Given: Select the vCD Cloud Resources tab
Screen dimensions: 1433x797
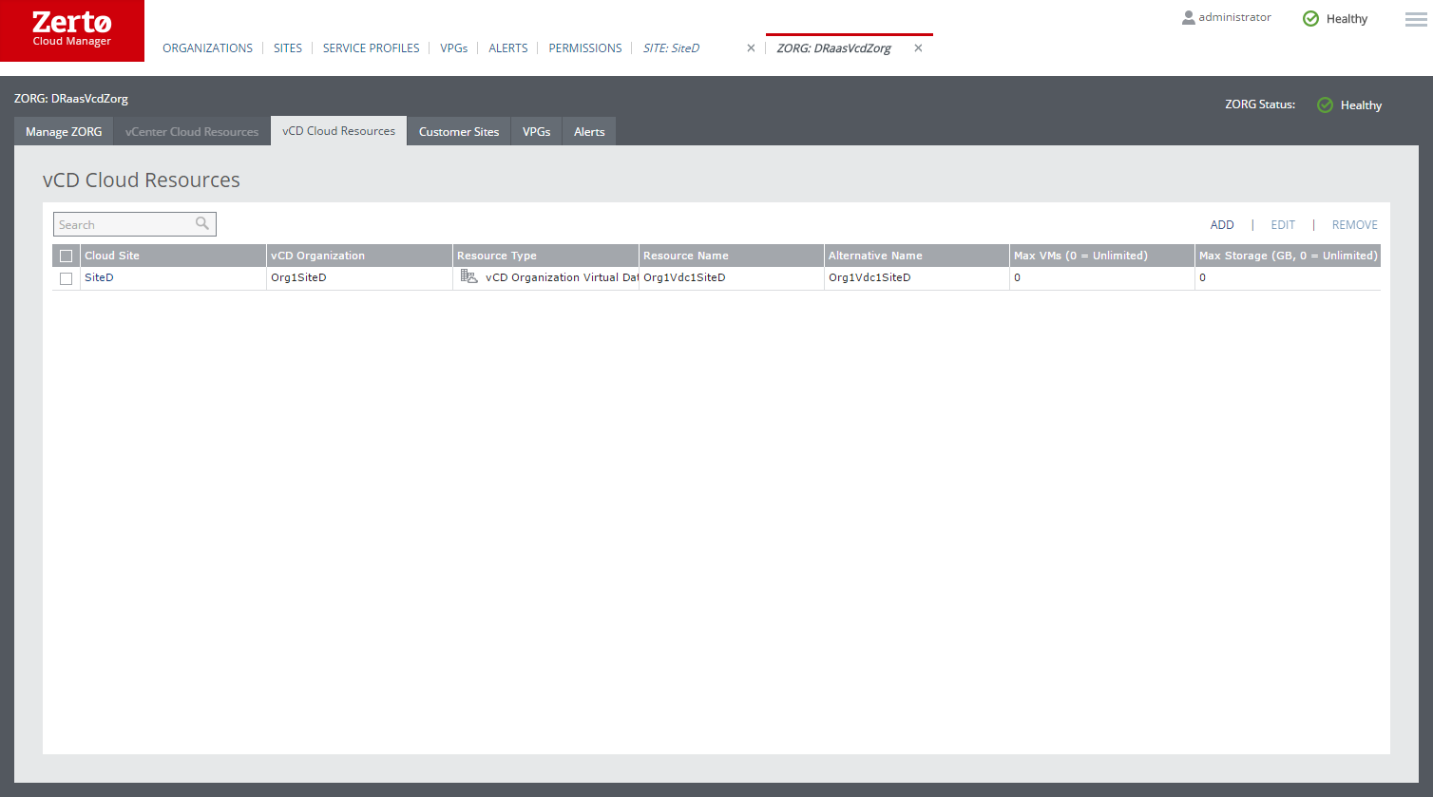Looking at the screenshot, I should (338, 130).
